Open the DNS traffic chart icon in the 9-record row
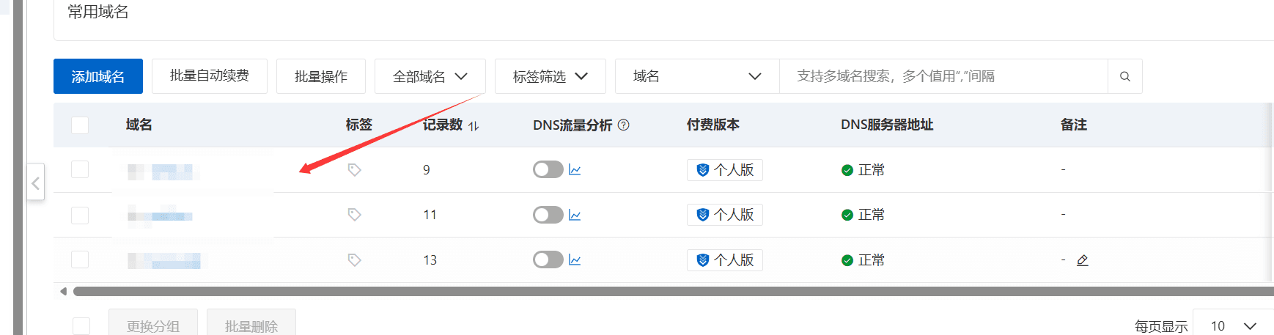This screenshot has width=1274, height=335. click(x=575, y=170)
